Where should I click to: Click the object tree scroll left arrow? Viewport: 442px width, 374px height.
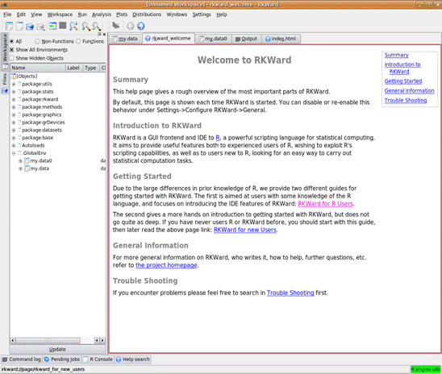(x=13, y=340)
